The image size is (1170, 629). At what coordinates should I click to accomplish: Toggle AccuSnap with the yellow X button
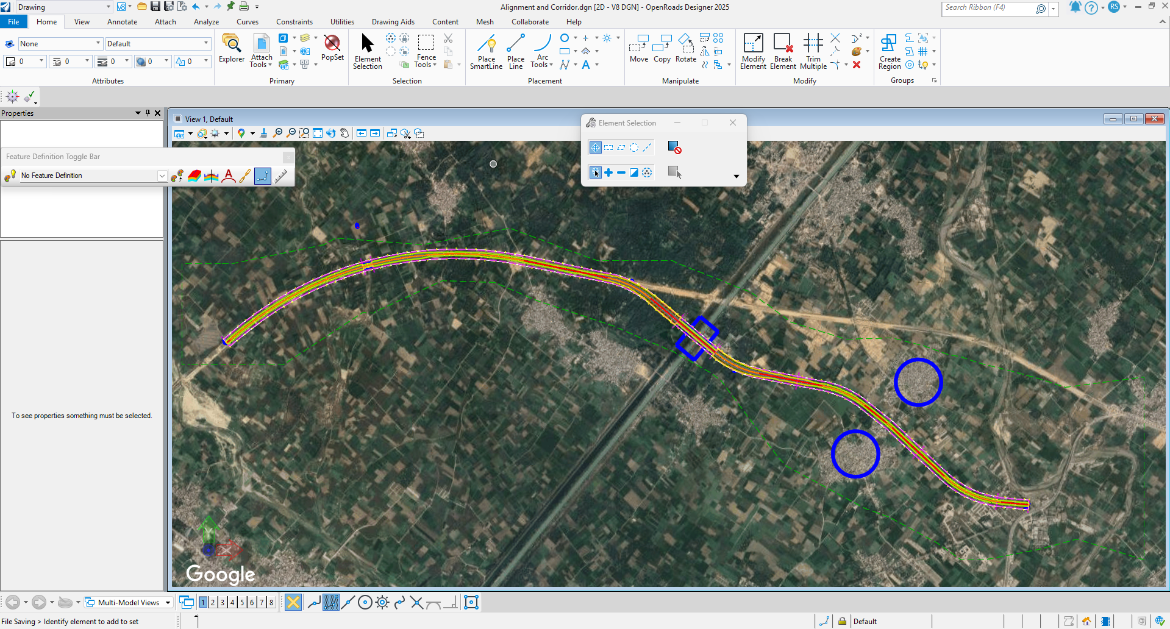tap(293, 603)
